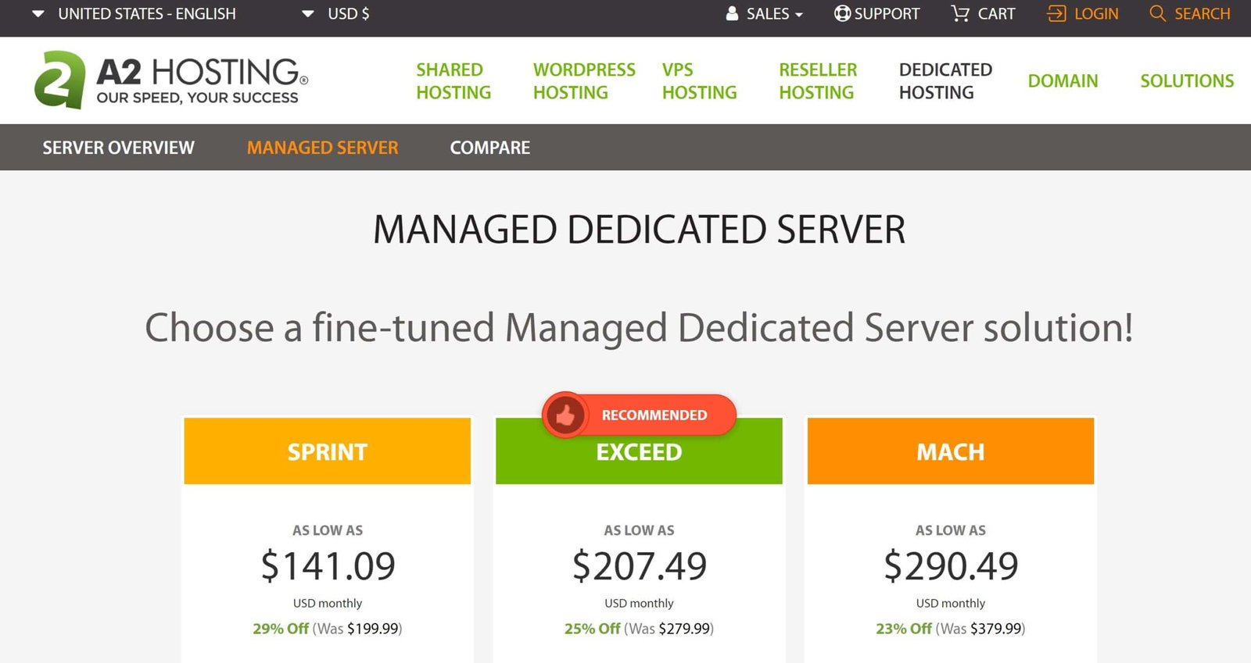Select the Managed Server tab
The image size is (1251, 663).
coord(322,148)
